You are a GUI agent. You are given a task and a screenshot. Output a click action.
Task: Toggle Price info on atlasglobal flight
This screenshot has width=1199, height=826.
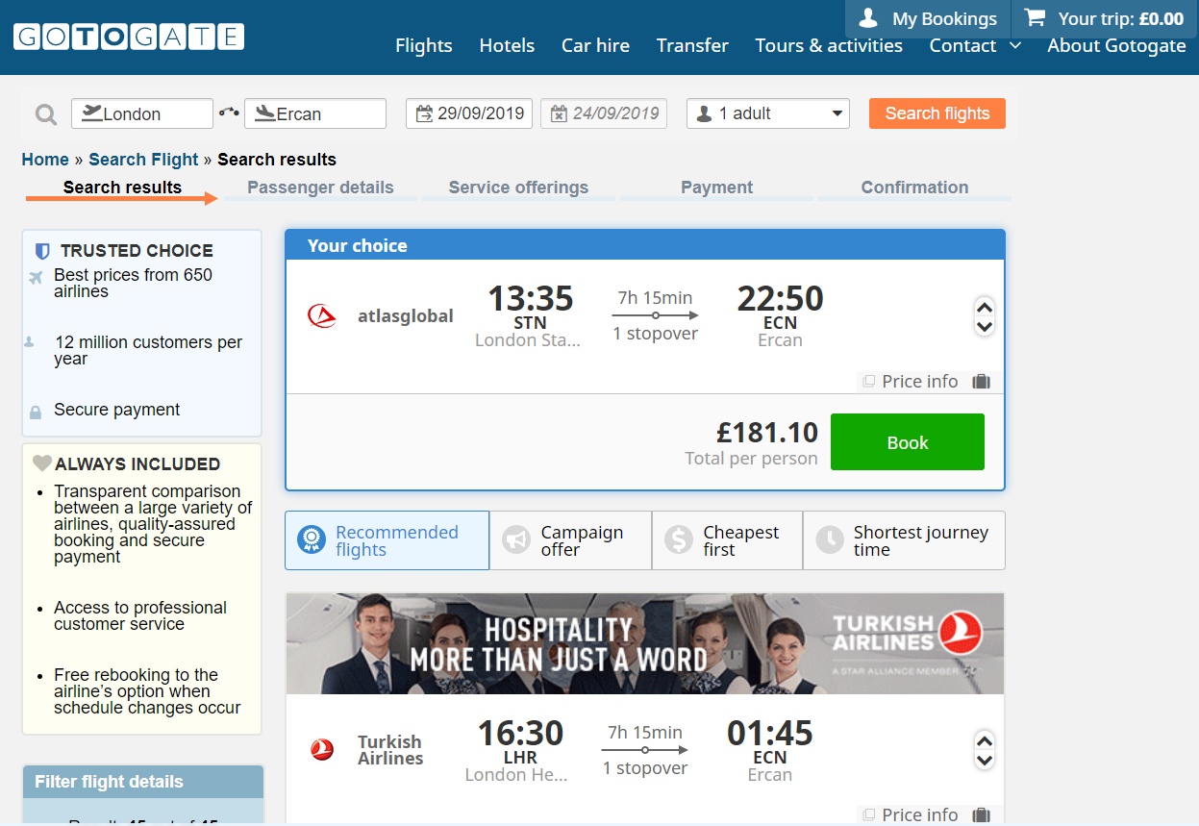(x=910, y=382)
